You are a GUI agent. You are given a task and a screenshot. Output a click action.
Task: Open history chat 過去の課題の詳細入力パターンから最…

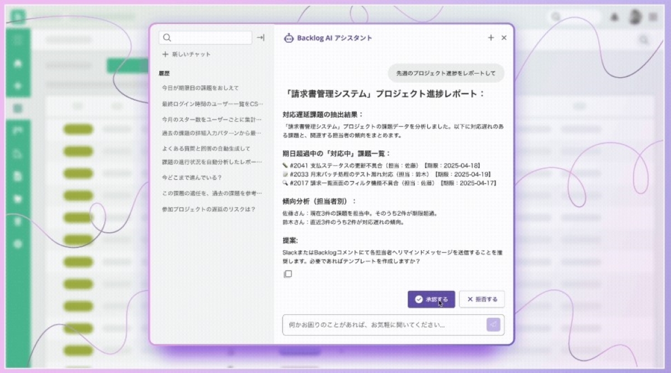click(211, 133)
